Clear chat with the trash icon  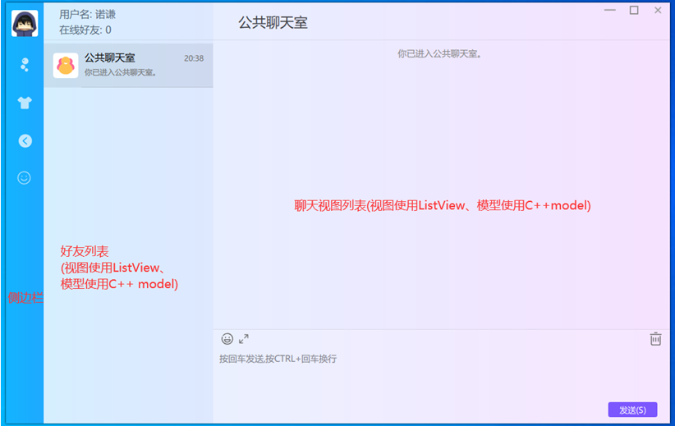tap(655, 339)
